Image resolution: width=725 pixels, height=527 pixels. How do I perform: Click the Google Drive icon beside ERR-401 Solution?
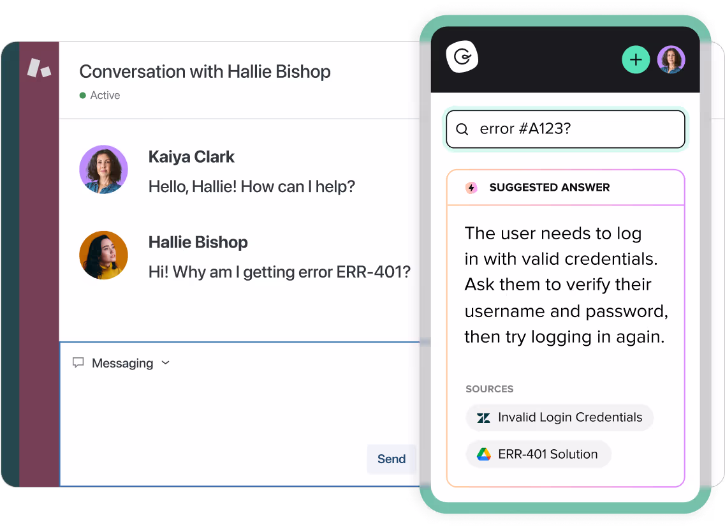click(483, 454)
